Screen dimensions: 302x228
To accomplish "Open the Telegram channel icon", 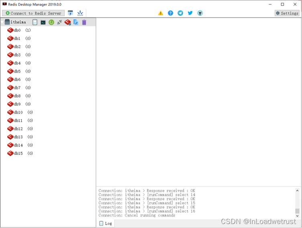I will (x=180, y=13).
